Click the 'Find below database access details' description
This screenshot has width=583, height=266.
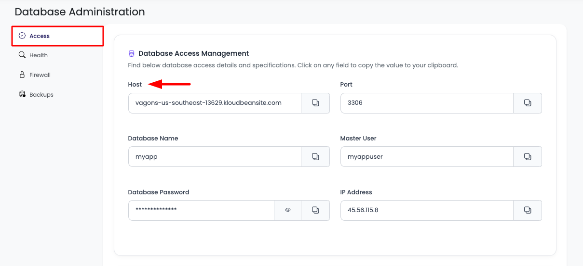(293, 65)
